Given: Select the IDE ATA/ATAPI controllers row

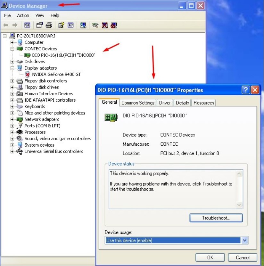Looking at the screenshot, I should point(50,100).
